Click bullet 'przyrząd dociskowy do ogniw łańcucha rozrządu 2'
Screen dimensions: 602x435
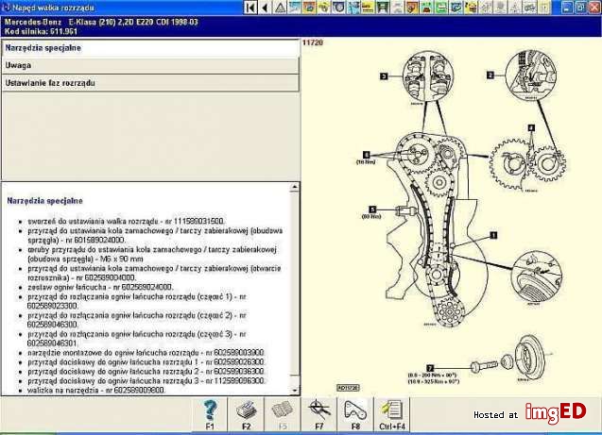146,372
